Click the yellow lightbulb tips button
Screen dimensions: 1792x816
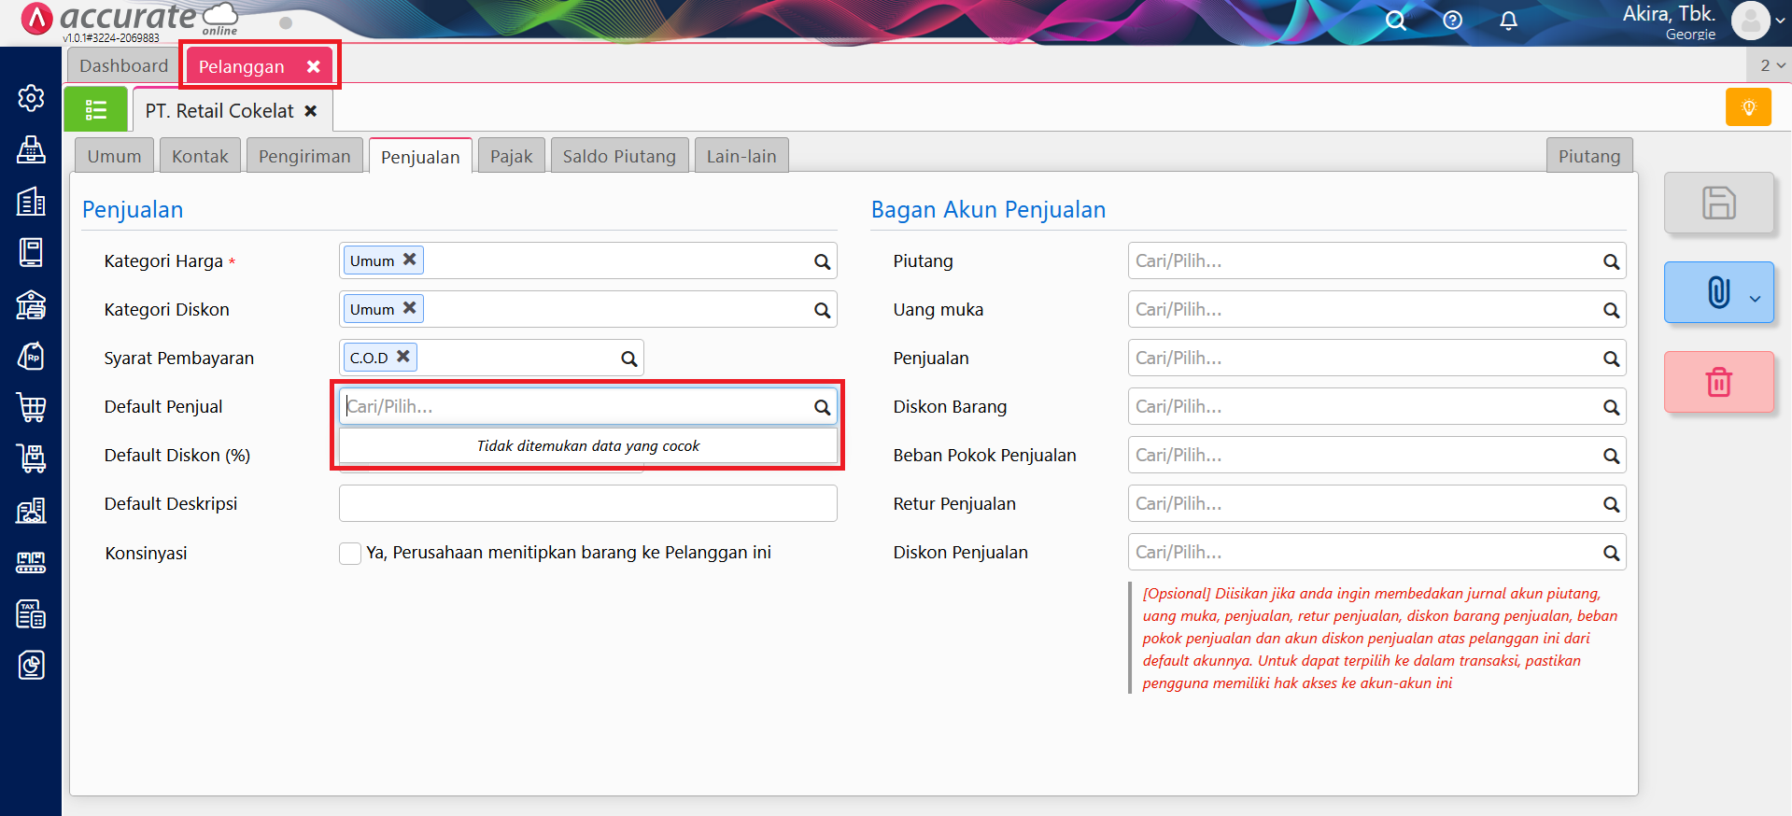(x=1748, y=107)
